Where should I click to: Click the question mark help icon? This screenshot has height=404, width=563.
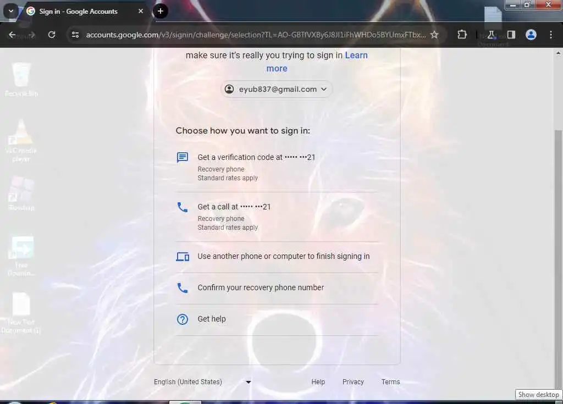(183, 319)
